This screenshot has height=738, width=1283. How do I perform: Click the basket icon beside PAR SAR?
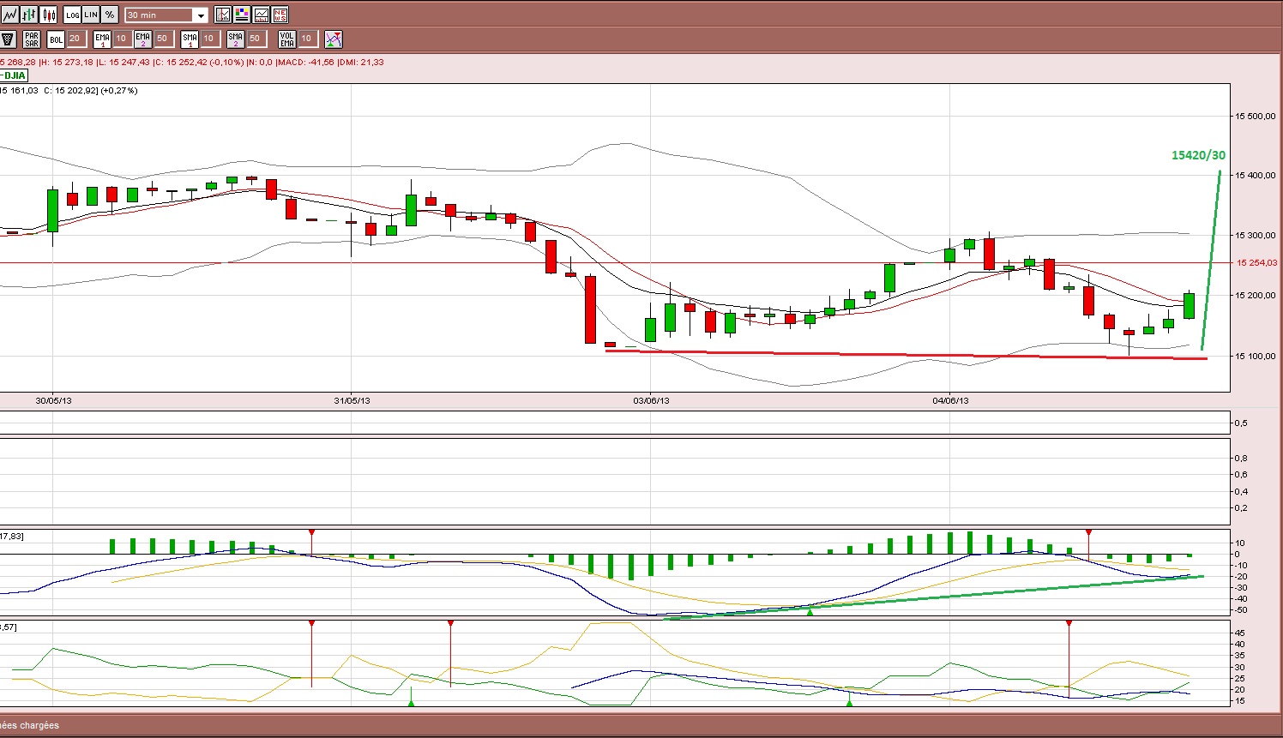(x=9, y=39)
